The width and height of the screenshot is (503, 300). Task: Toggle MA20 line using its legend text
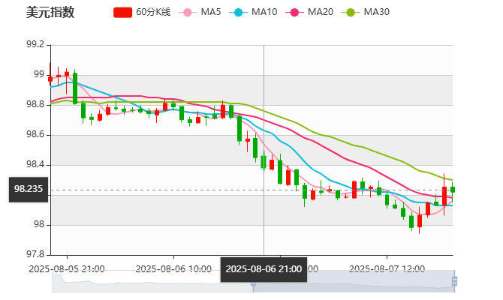click(x=321, y=13)
